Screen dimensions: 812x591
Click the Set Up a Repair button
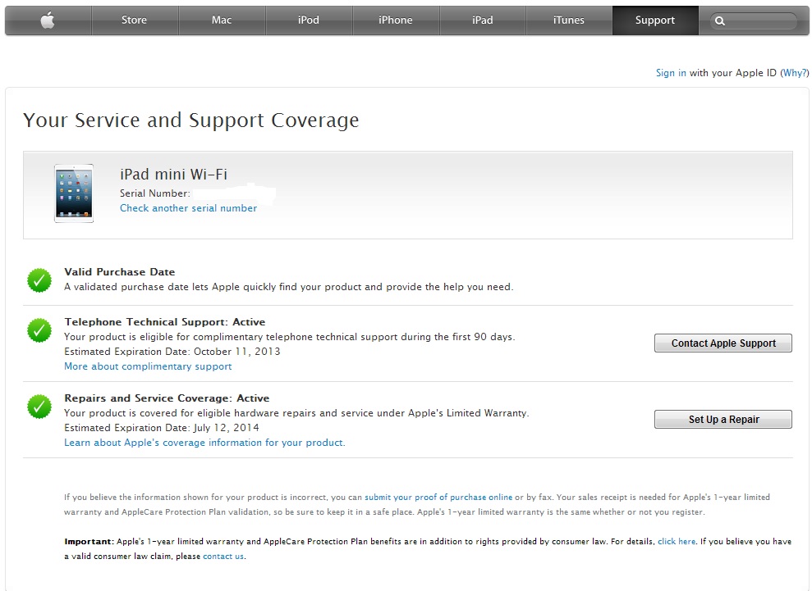[723, 420]
